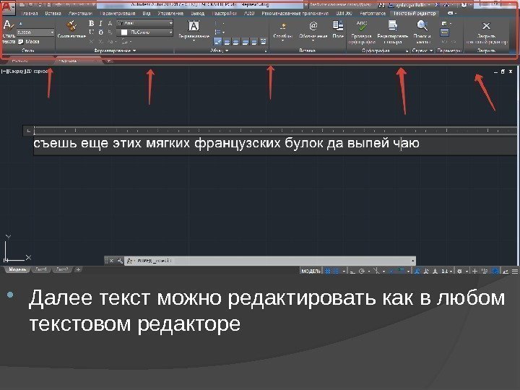
Task: Click the white color swatch in color list
Action: (x=124, y=32)
